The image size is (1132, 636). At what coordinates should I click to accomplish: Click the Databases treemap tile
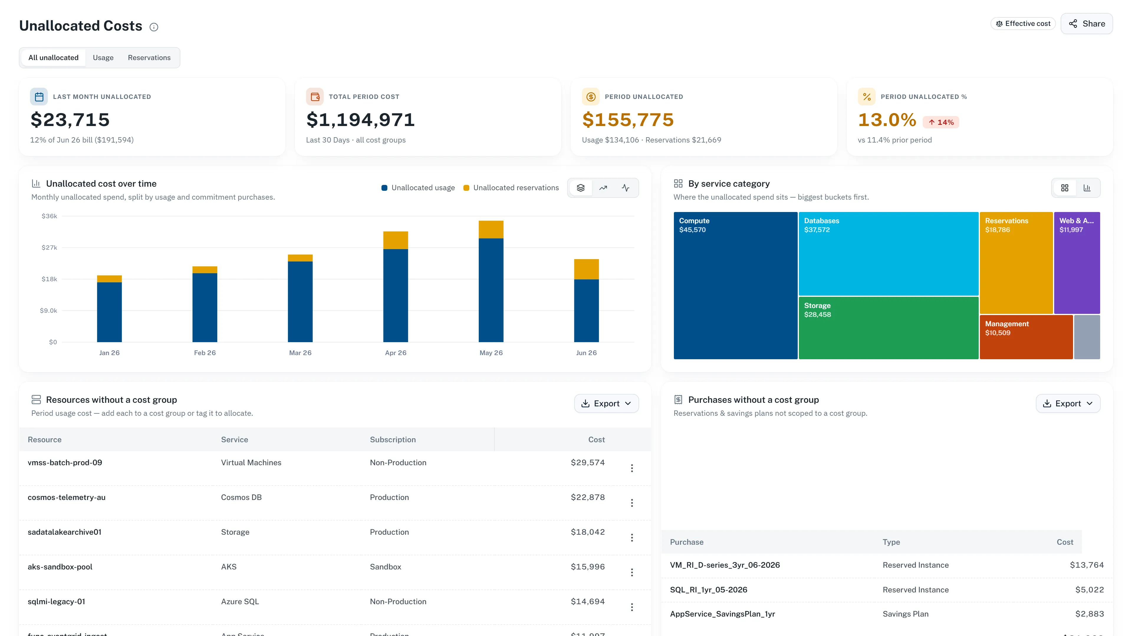(888, 254)
